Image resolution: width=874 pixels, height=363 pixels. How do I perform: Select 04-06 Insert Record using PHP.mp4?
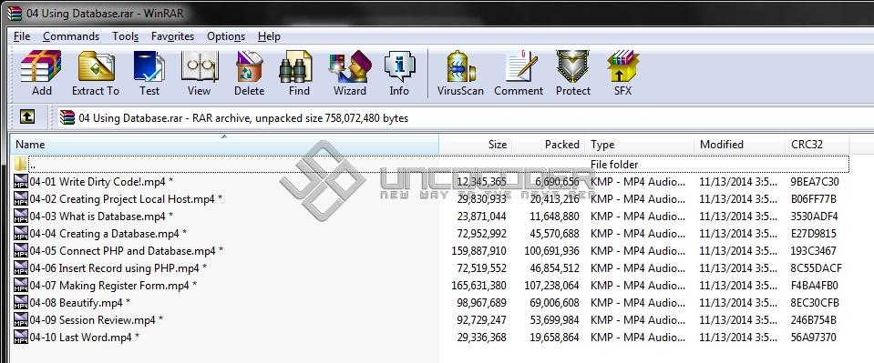(118, 267)
